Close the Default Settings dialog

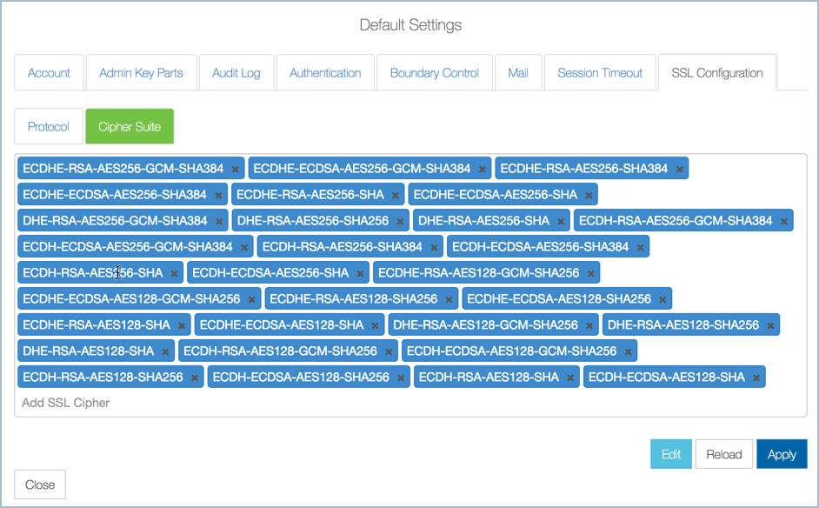point(40,485)
